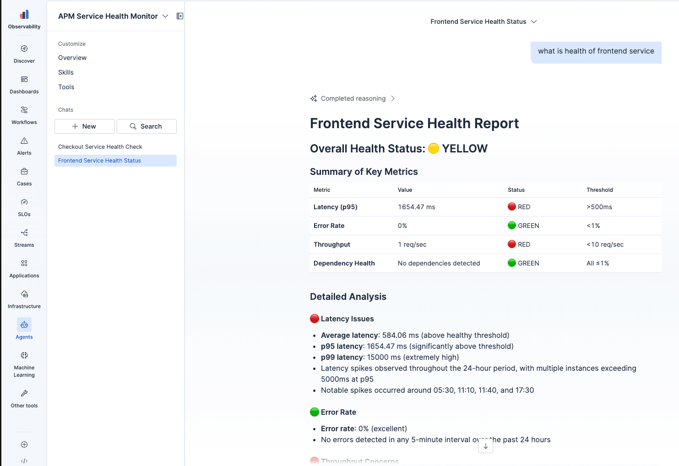This screenshot has width=679, height=466.
Task: Open Frontend Service Health Status title dropdown
Action: coord(483,22)
